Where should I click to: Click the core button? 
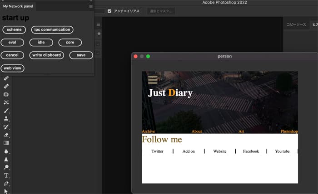coord(70,43)
